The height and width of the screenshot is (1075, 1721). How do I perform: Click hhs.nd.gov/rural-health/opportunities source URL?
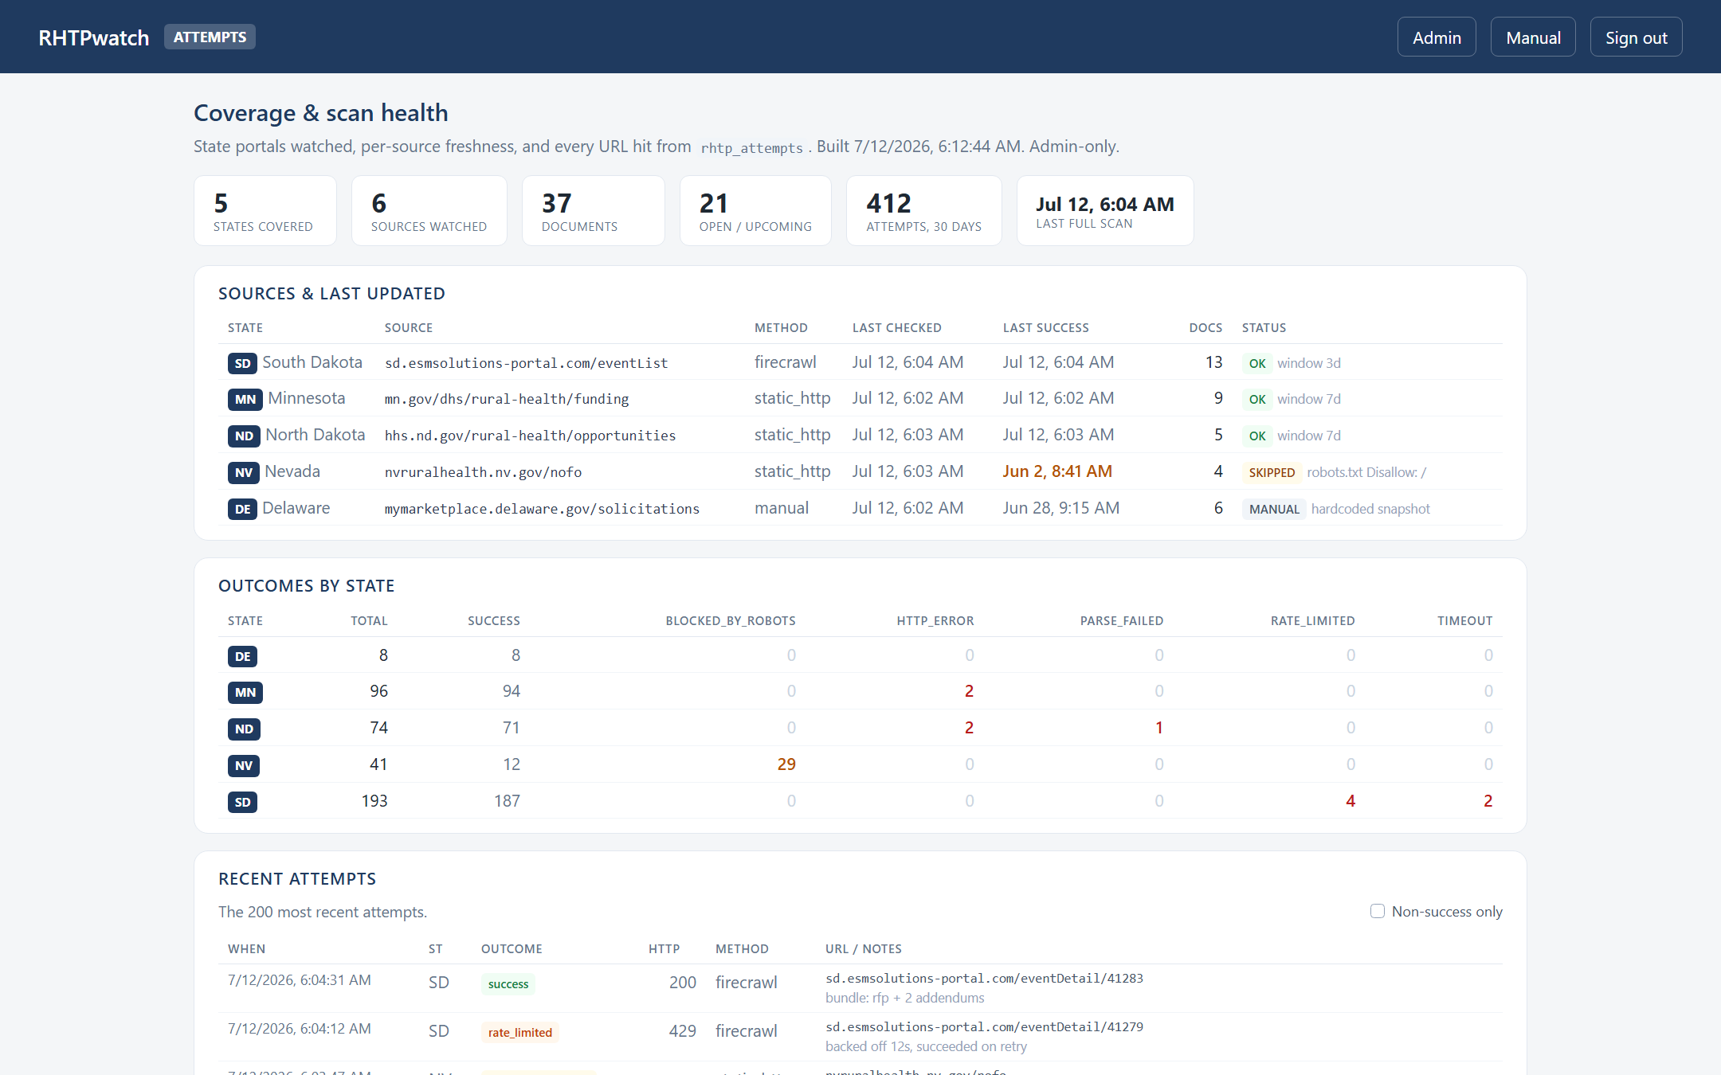530,436
